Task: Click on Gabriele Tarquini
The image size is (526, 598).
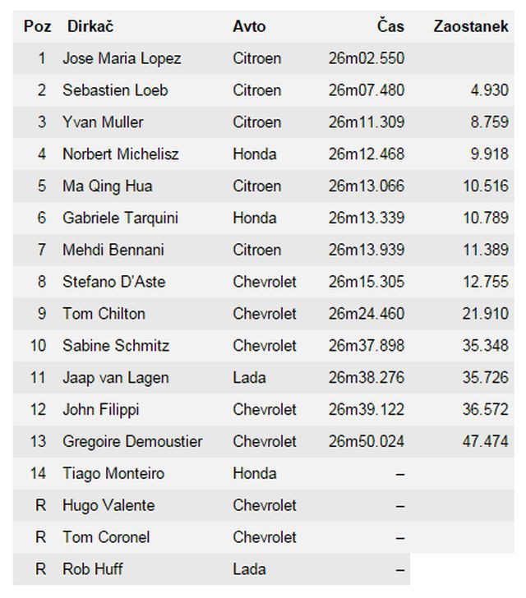Action: 120,218
